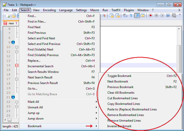The image size is (184, 131).
Task: Click the New file toolbar icon
Action: 8,16
